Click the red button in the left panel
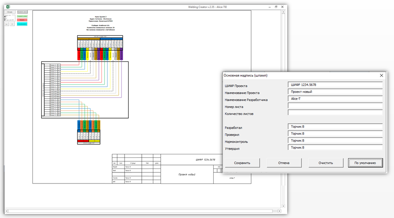The height and width of the screenshot is (218, 394). [22, 20]
